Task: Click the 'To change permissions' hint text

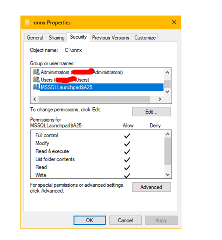Action: 66,110
